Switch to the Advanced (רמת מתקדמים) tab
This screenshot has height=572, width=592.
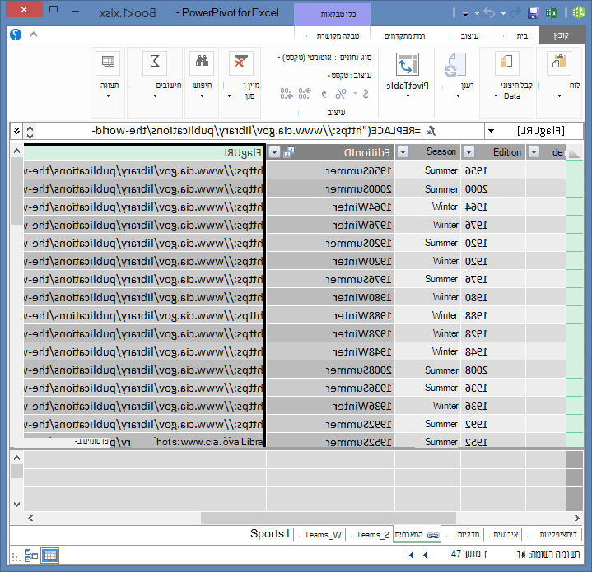coord(404,36)
